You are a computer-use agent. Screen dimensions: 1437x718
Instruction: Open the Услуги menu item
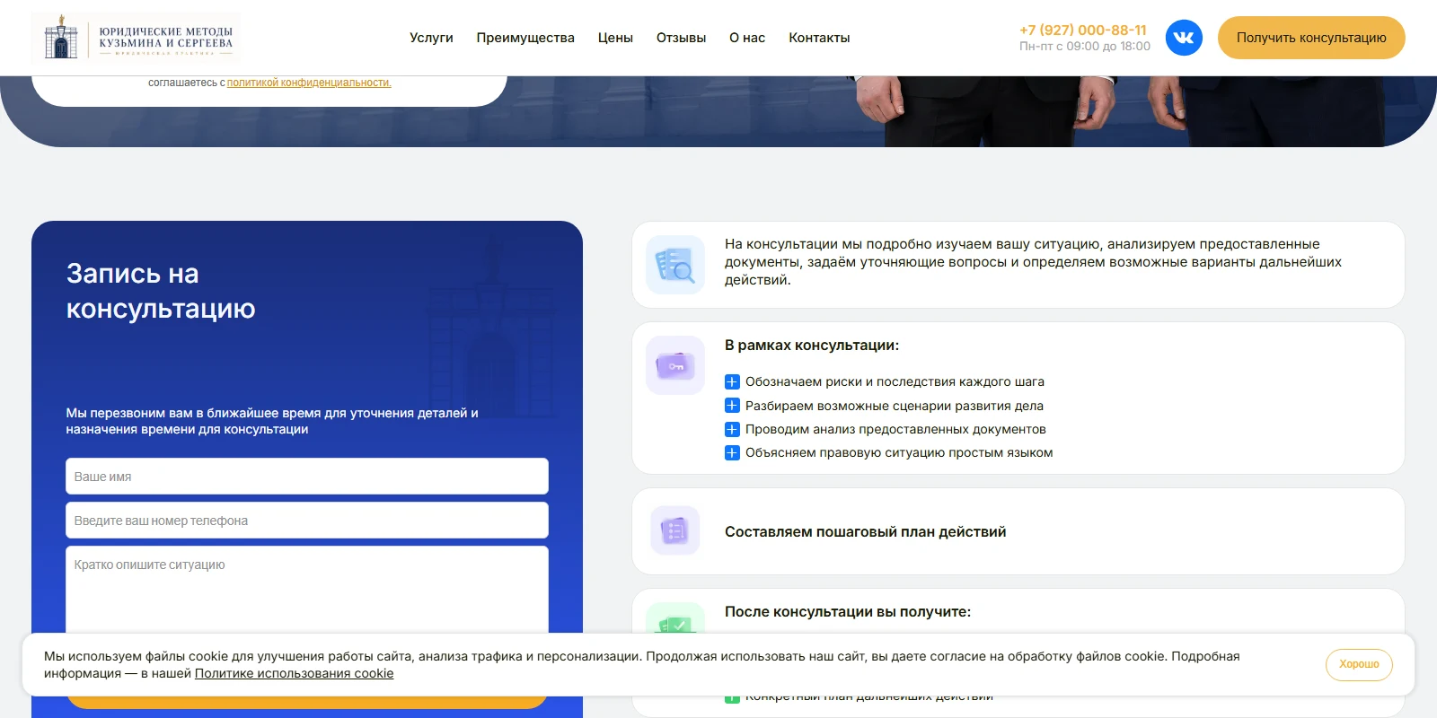[431, 38]
